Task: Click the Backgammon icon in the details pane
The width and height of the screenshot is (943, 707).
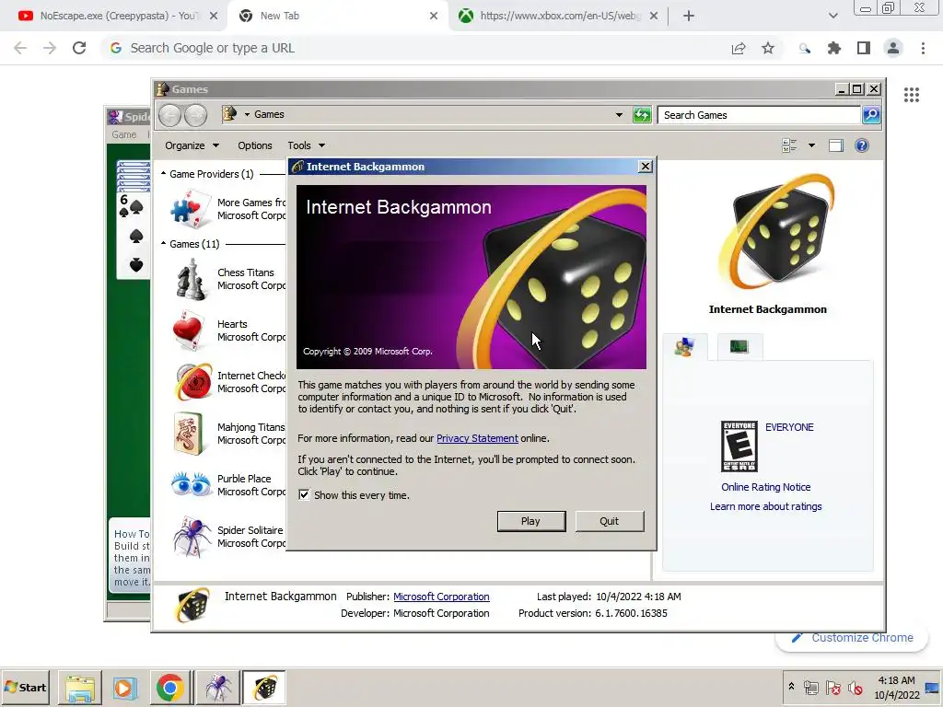Action: [x=192, y=605]
